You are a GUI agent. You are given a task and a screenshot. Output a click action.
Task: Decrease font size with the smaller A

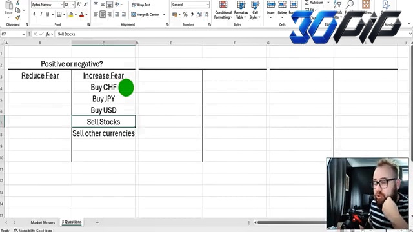pyautogui.click(x=86, y=5)
